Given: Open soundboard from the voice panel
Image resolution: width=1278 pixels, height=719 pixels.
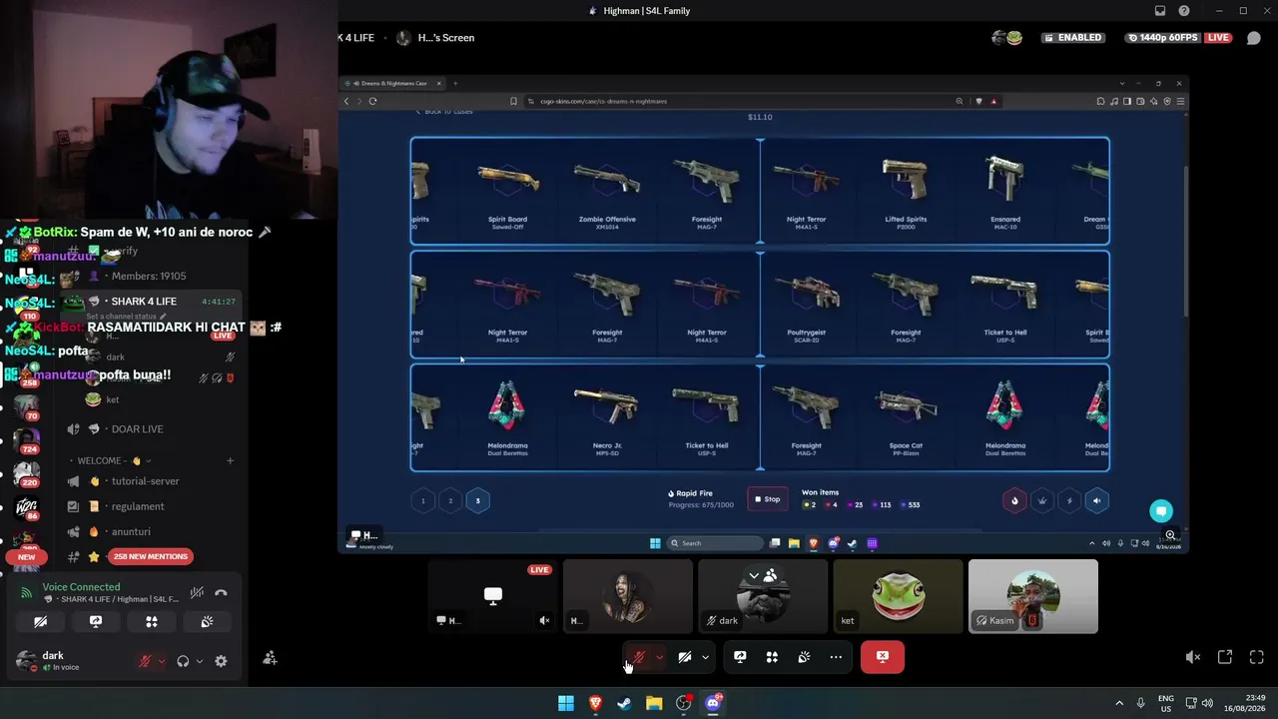Looking at the screenshot, I should point(207,621).
